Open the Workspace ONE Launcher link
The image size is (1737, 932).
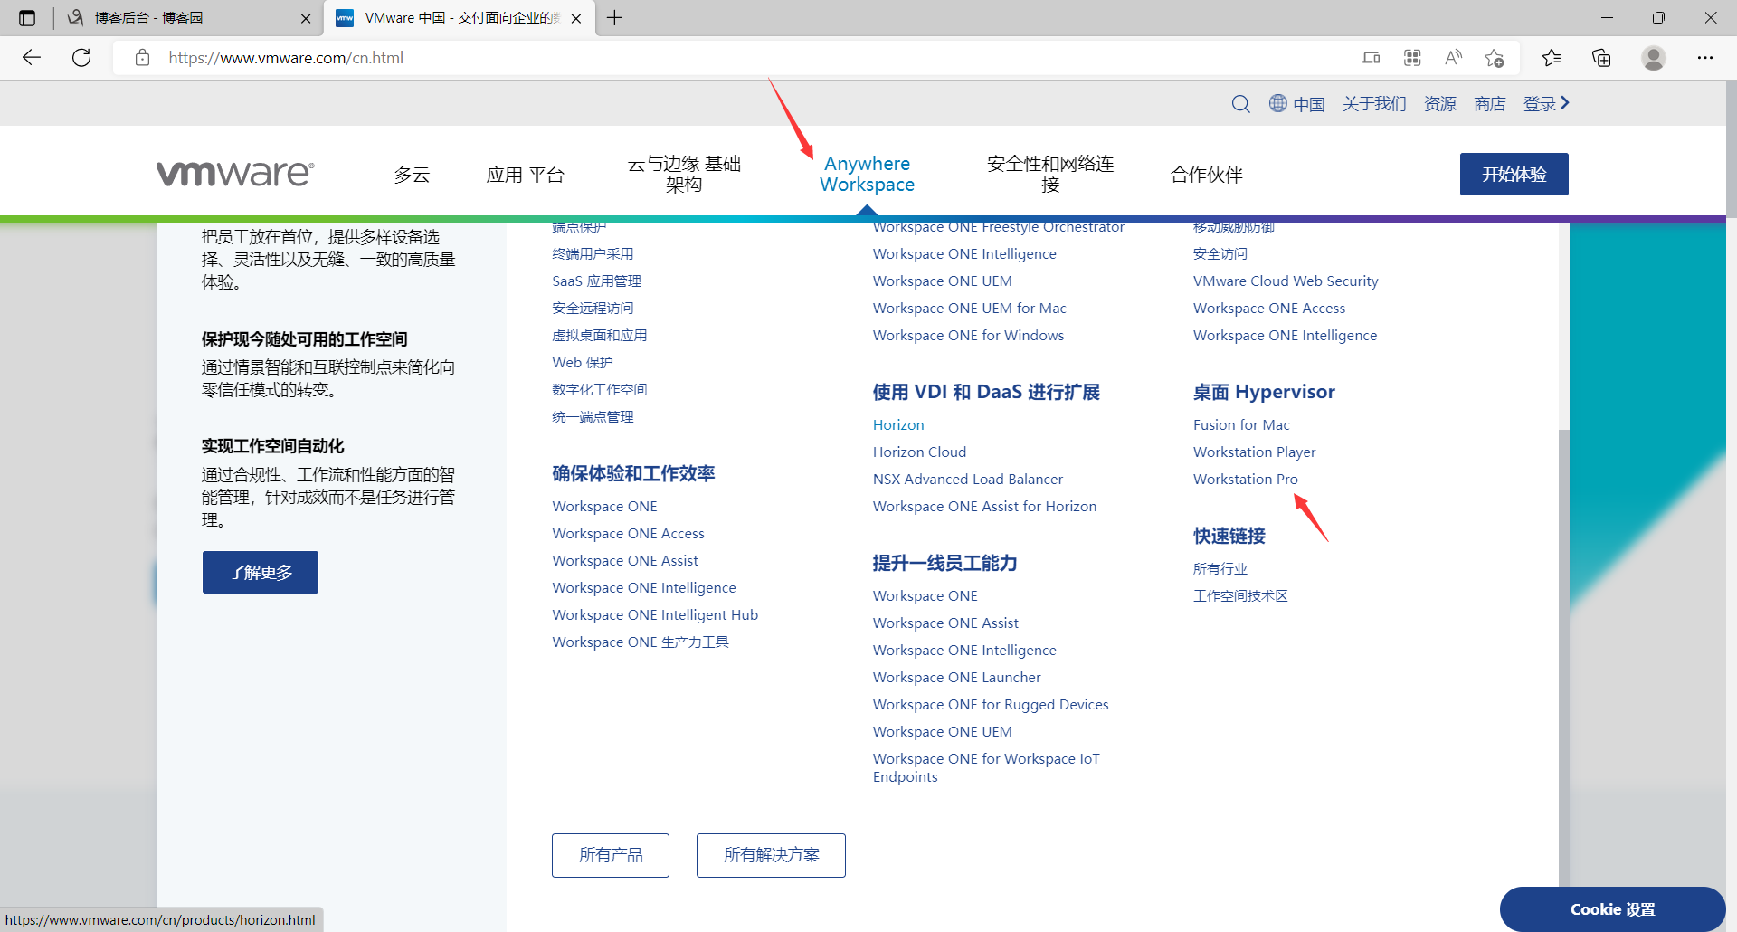tap(957, 677)
